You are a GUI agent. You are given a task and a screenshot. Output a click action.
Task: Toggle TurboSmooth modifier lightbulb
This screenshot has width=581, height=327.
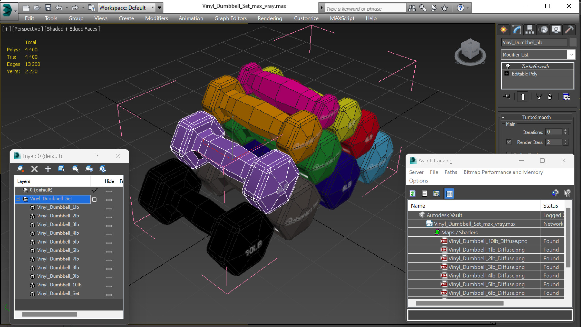point(508,66)
